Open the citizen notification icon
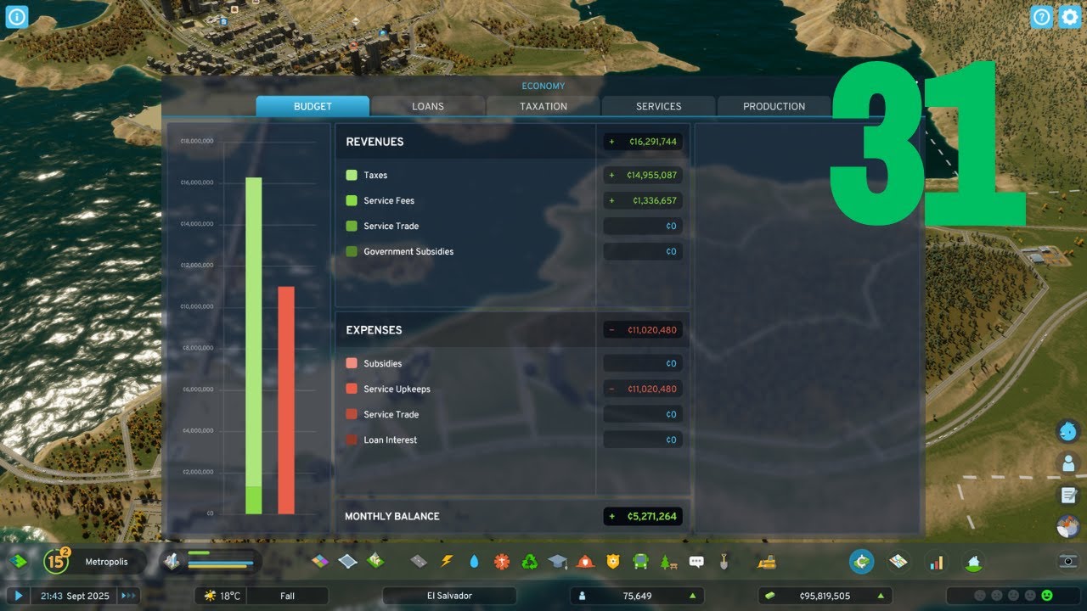 [1068, 462]
